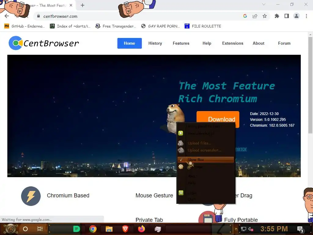Toggle the browser side panel icon
Image resolution: width=313 pixels, height=235 pixels.
click(x=287, y=16)
